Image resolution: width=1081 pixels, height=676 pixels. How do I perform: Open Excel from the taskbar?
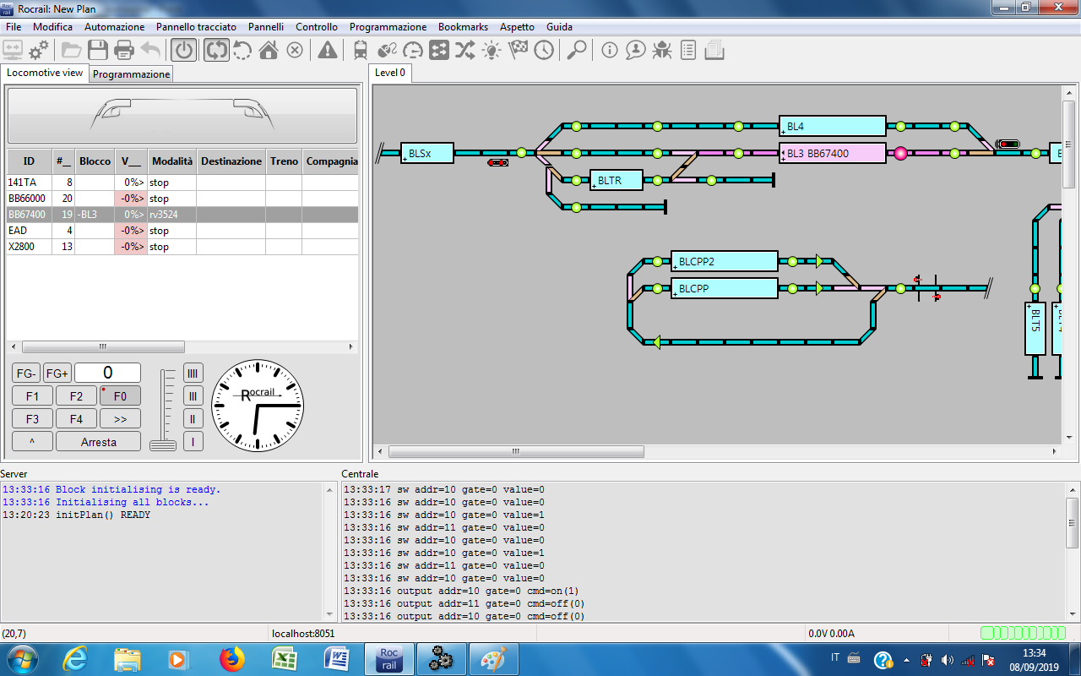(283, 659)
